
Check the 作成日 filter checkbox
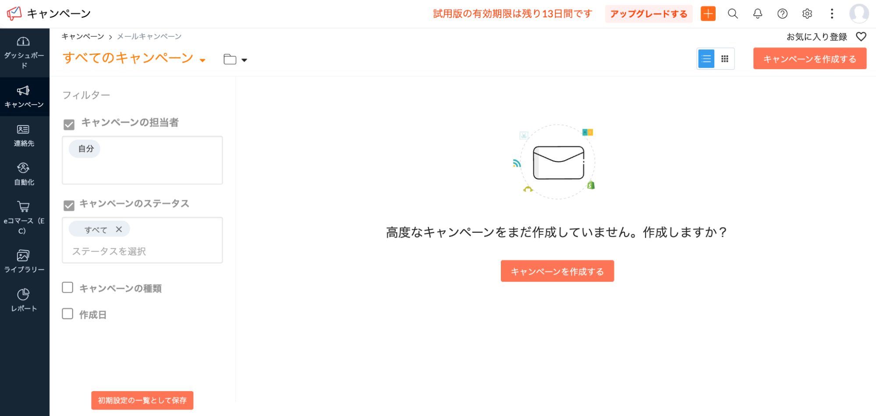click(67, 314)
